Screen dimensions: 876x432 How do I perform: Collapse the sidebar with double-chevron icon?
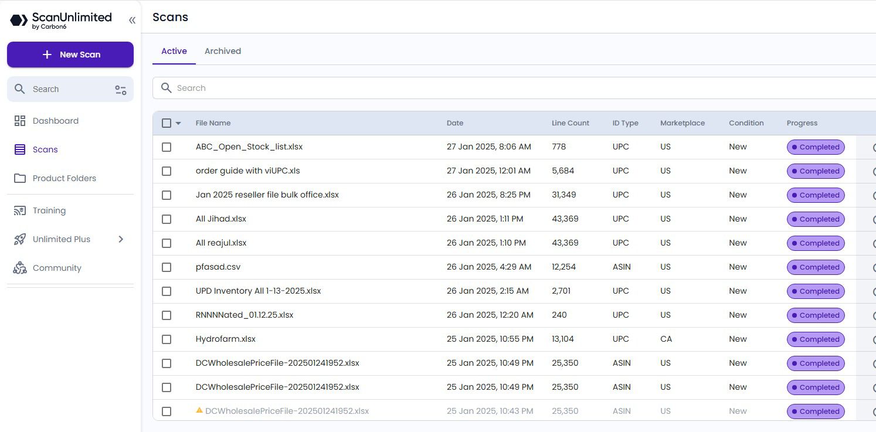[x=132, y=21]
